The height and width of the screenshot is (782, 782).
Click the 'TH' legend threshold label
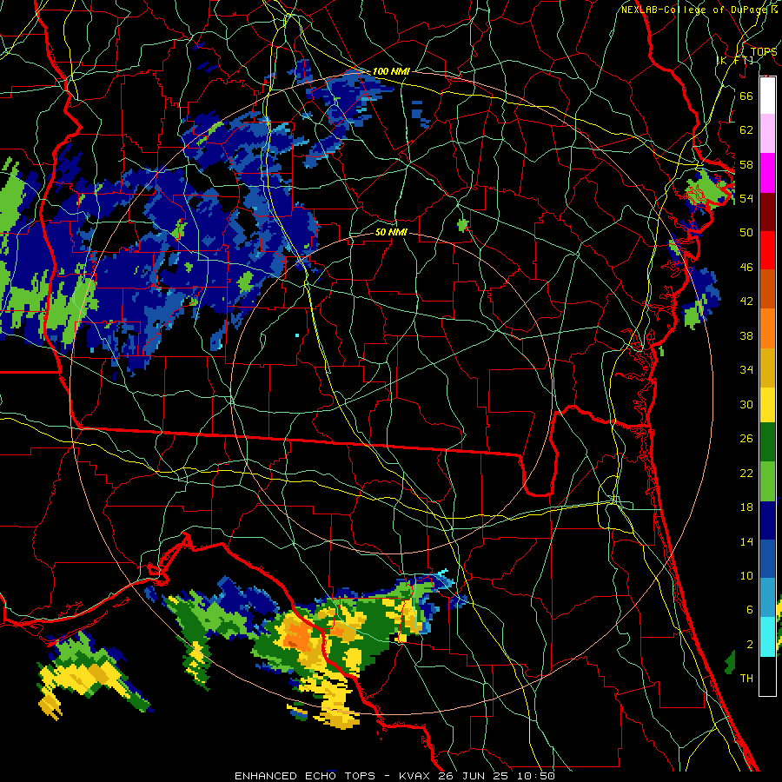point(746,678)
